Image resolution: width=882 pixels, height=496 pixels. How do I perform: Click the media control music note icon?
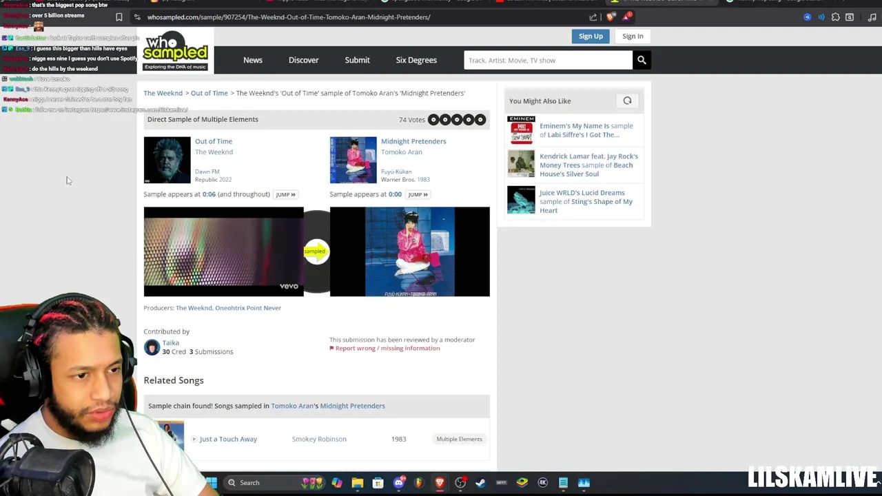click(872, 17)
